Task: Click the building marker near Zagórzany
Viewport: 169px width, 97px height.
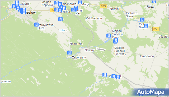Action: click(x=69, y=53)
